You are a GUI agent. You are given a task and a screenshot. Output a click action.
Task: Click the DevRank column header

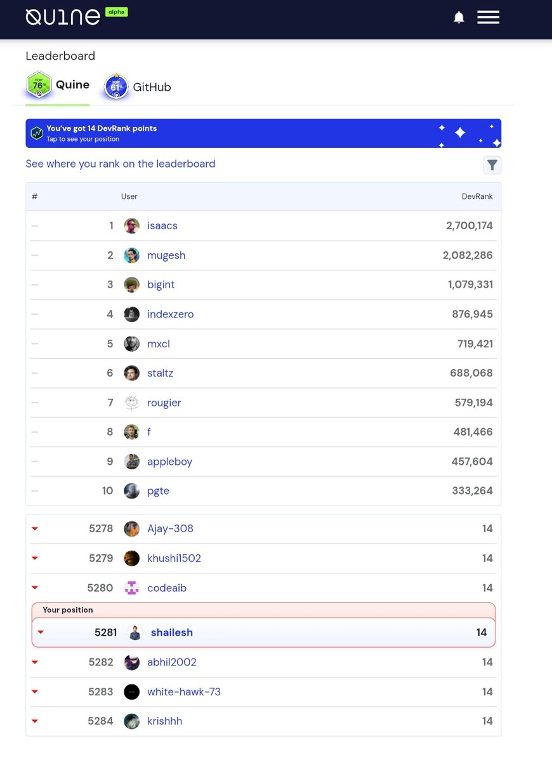[x=477, y=197]
